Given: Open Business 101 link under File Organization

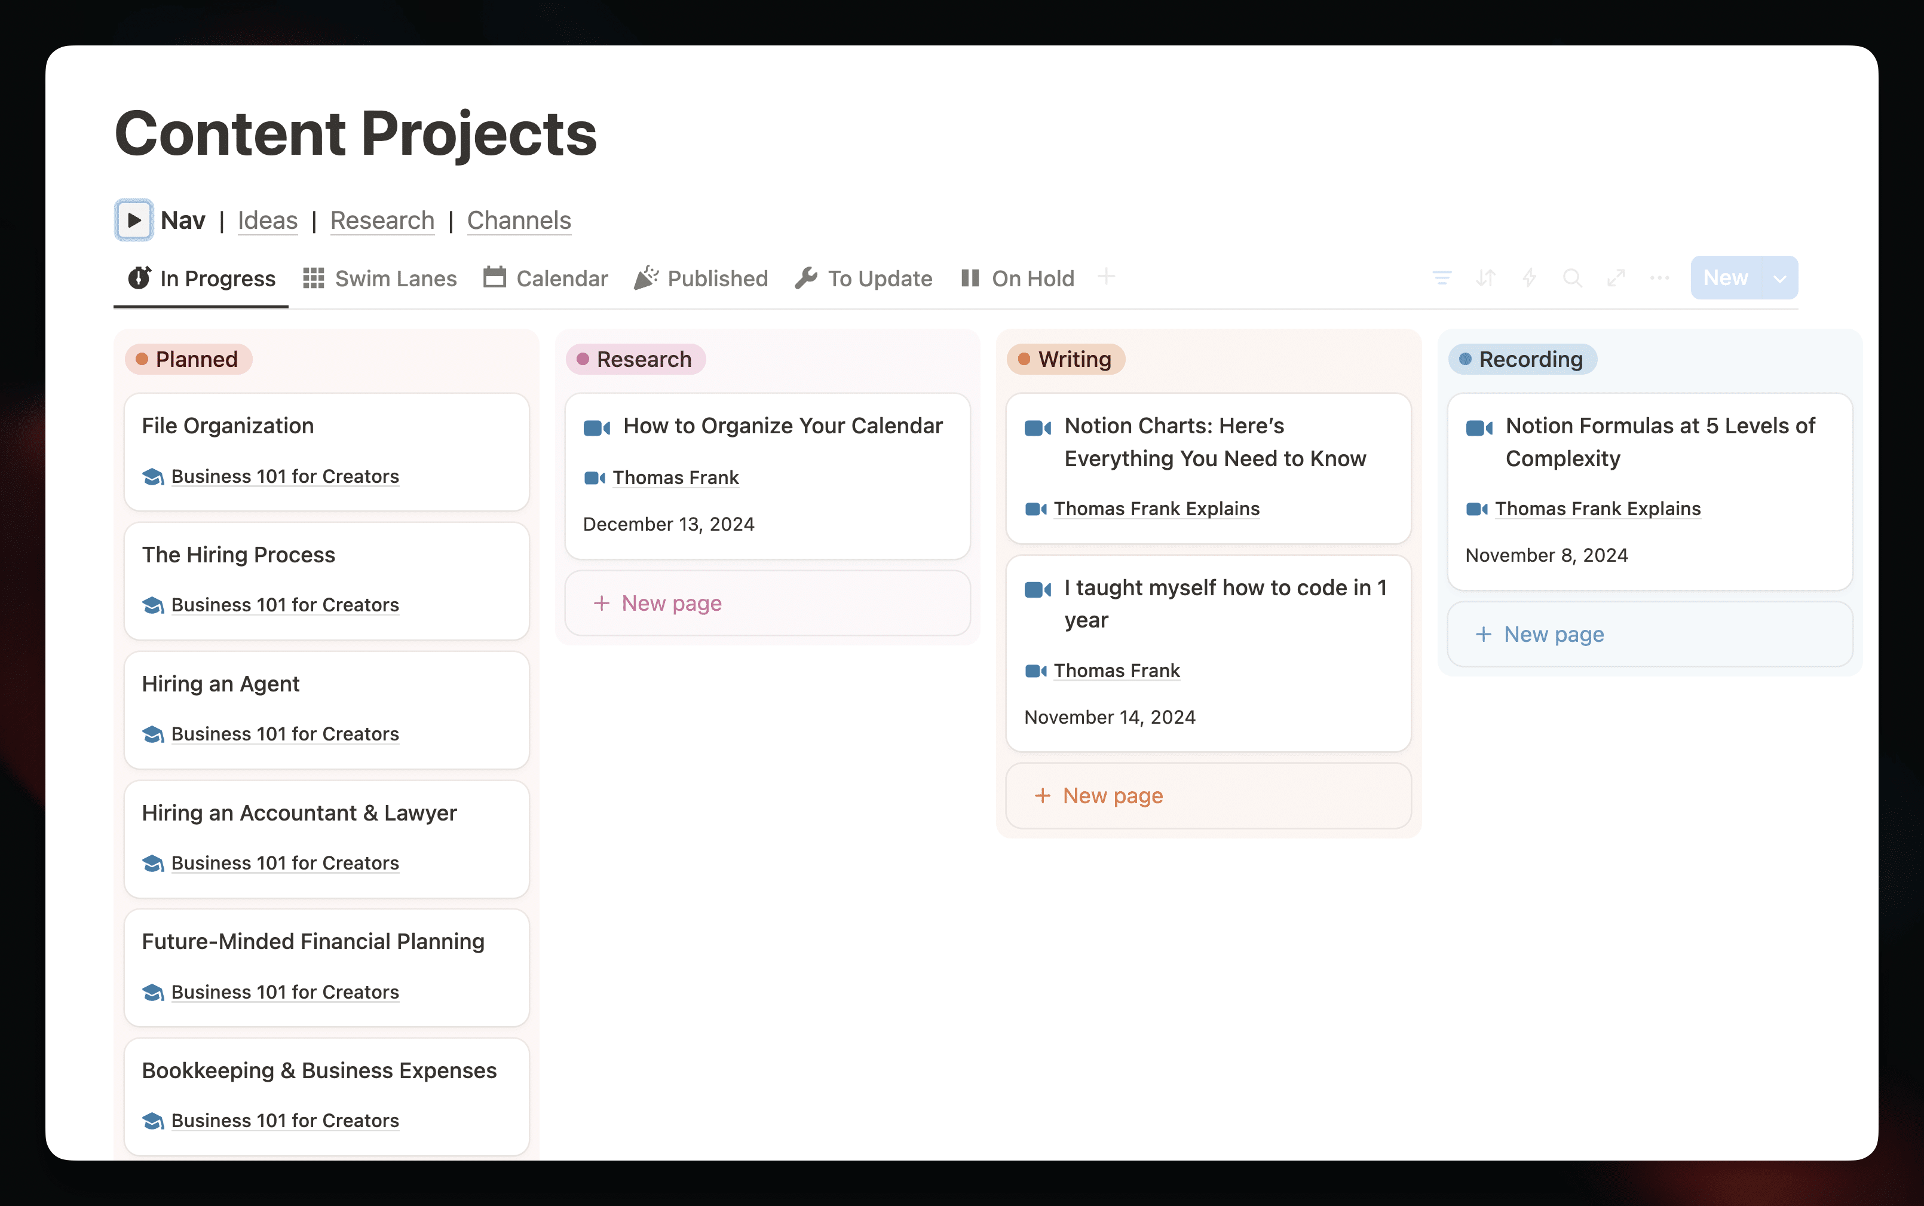Looking at the screenshot, I should 284,476.
